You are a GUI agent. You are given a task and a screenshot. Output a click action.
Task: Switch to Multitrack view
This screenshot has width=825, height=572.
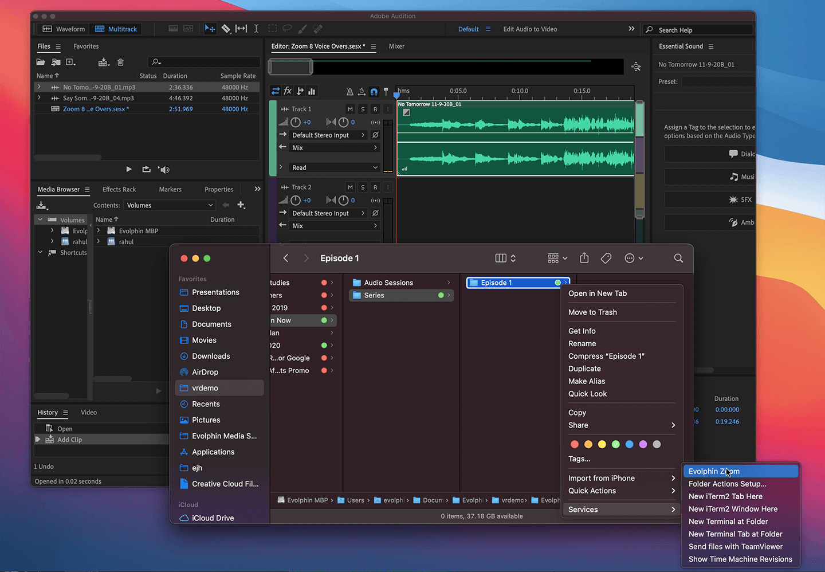click(x=116, y=29)
